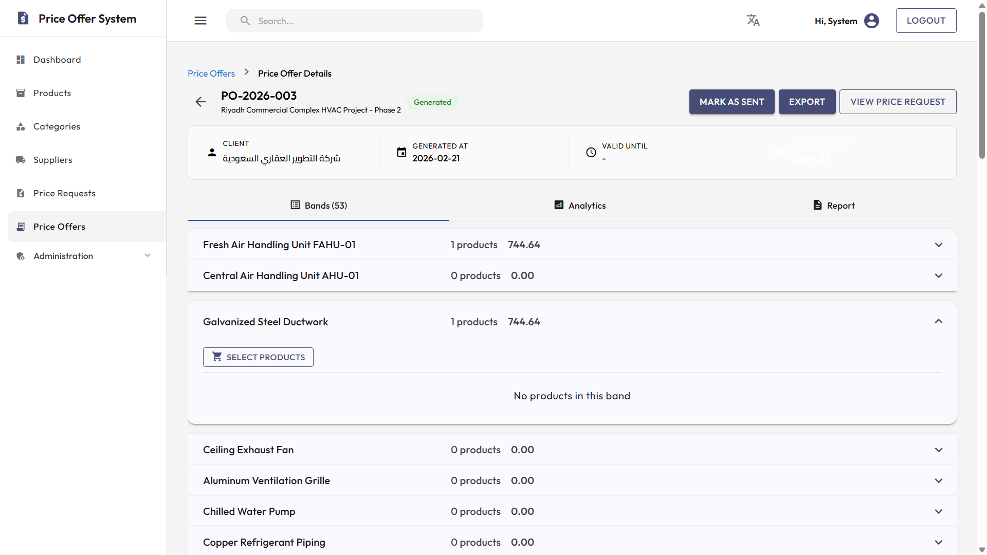Image resolution: width=987 pixels, height=555 pixels.
Task: Expand the Fresh Air Handling Unit FAHU-01 band
Action: (x=939, y=245)
